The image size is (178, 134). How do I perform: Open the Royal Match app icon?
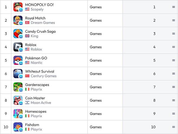pyautogui.click(x=18, y=20)
